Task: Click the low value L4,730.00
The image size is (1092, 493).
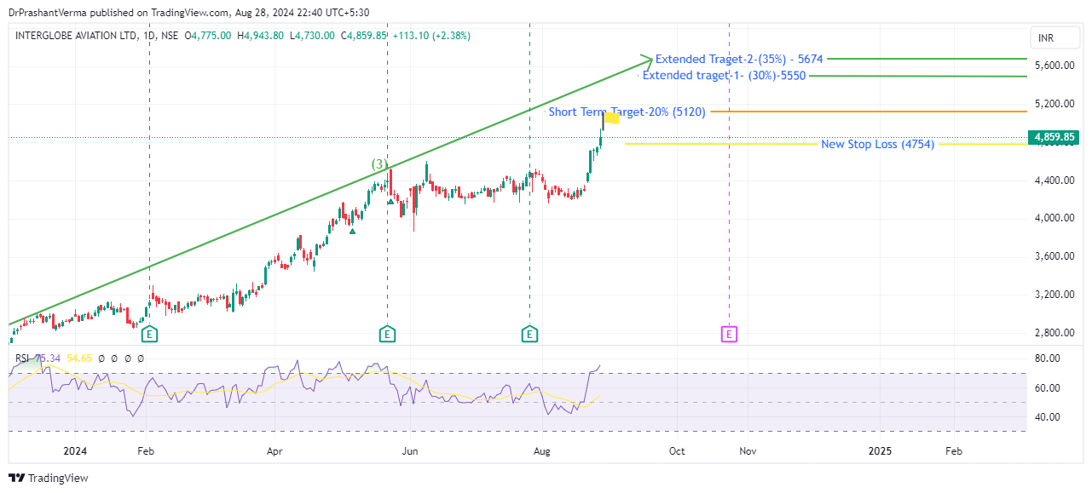Action: pos(312,36)
